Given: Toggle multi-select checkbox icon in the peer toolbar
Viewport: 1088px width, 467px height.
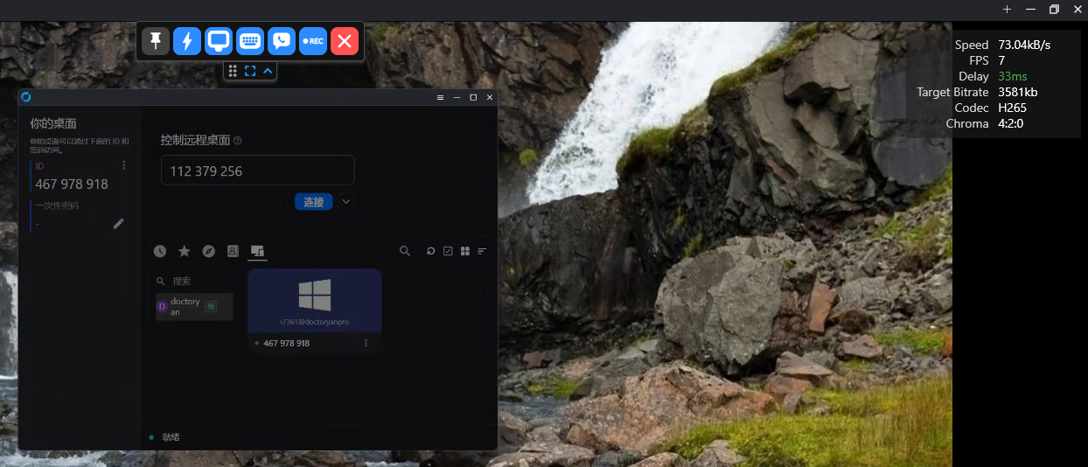Looking at the screenshot, I should click(448, 251).
